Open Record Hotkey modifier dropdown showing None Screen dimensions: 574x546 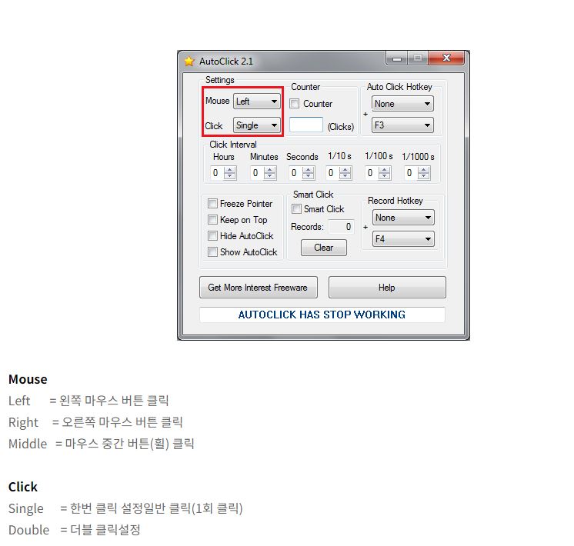403,218
